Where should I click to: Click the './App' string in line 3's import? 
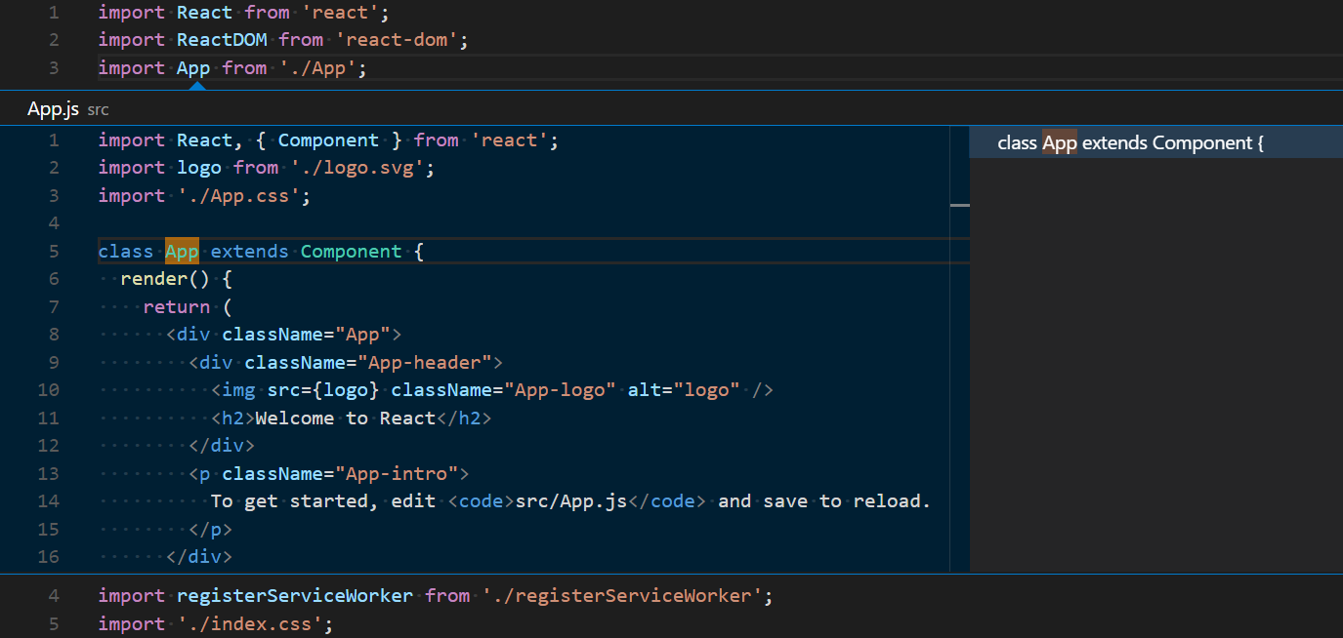(319, 67)
